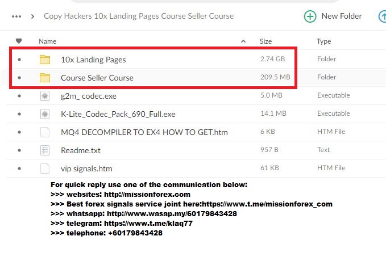Click Readme.txt text file icon

(x=45, y=150)
